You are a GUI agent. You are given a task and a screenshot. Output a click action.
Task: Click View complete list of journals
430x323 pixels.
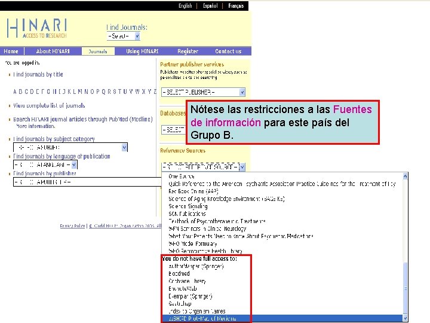[49, 105]
